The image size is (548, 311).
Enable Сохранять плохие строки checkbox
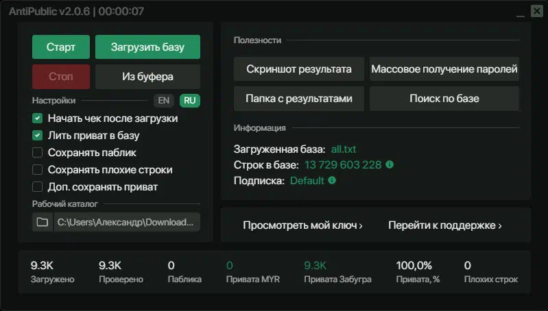[38, 170]
